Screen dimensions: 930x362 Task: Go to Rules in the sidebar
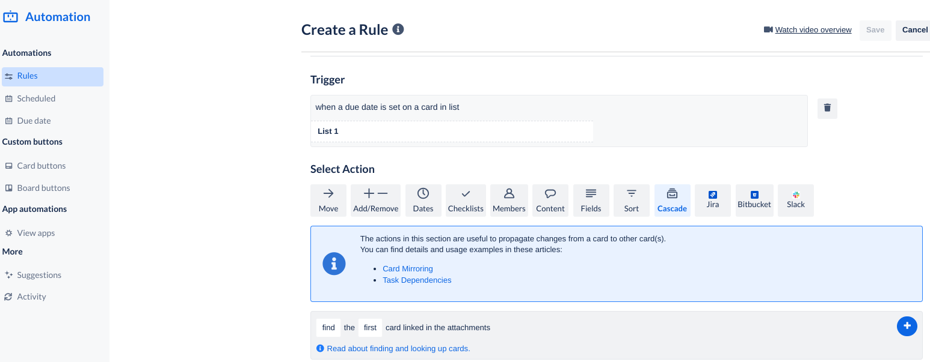[52, 76]
